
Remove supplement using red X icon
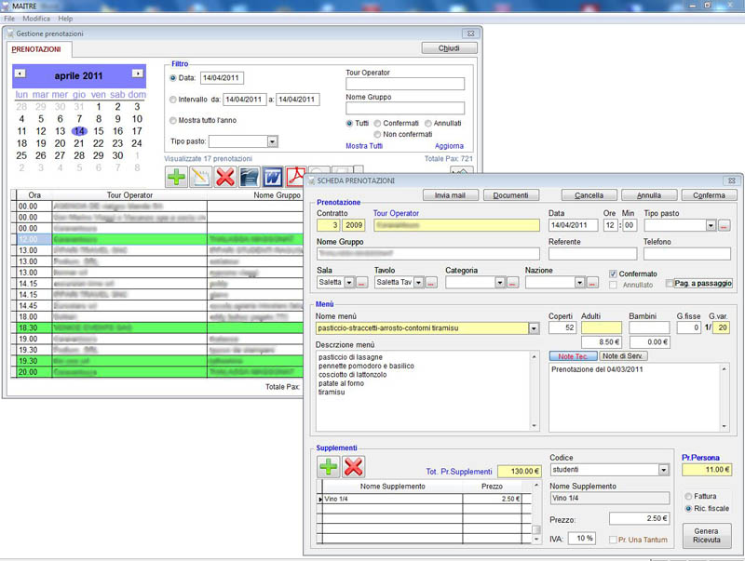pos(353,467)
